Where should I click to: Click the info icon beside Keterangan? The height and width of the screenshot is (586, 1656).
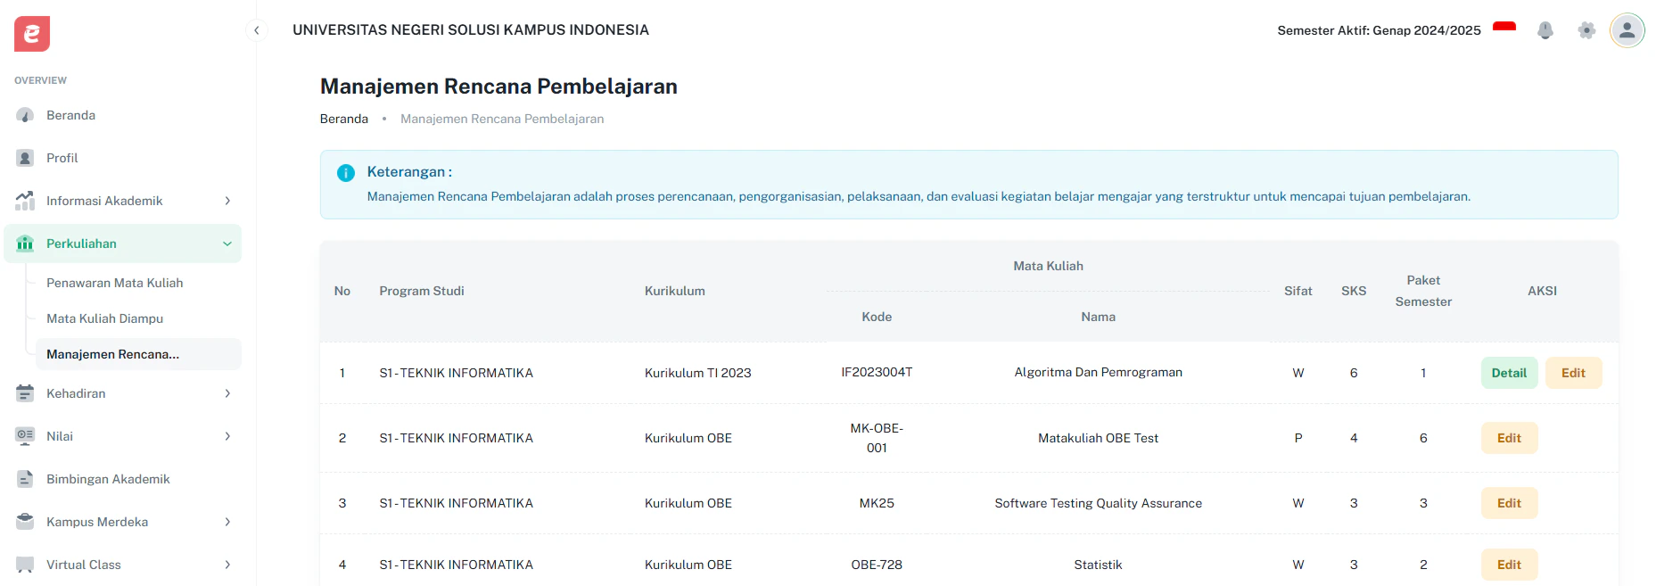tap(346, 173)
